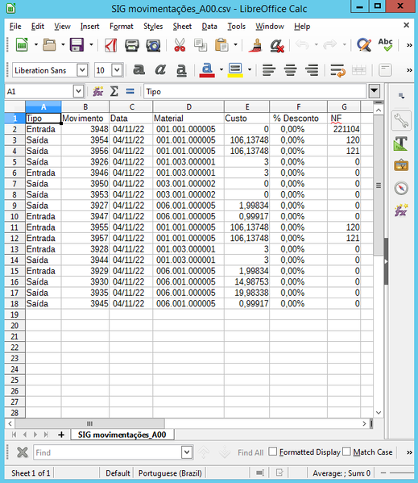Open Paste options dropdown arrow

pos(235,45)
